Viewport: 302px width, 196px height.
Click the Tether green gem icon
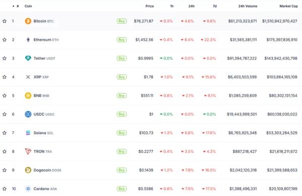point(28,58)
